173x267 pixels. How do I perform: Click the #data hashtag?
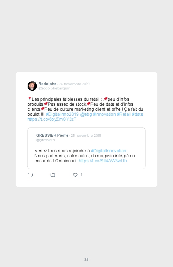[137, 114]
